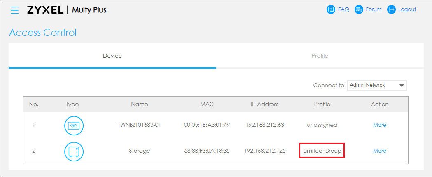Click the ZYXEL logo
432x177 pixels.
pyautogui.click(x=45, y=10)
